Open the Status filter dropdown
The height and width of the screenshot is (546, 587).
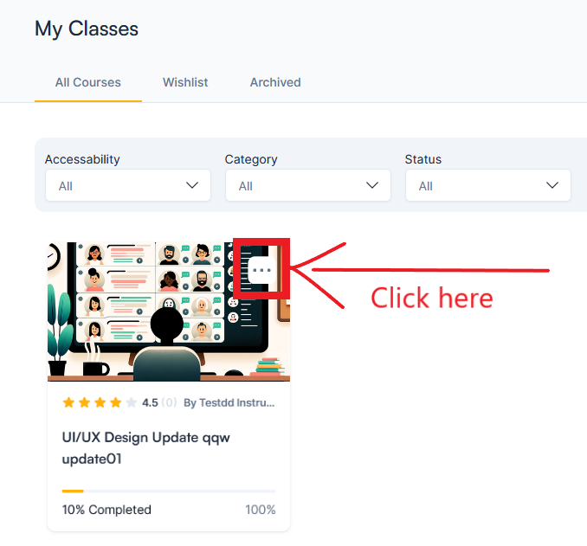[488, 185]
